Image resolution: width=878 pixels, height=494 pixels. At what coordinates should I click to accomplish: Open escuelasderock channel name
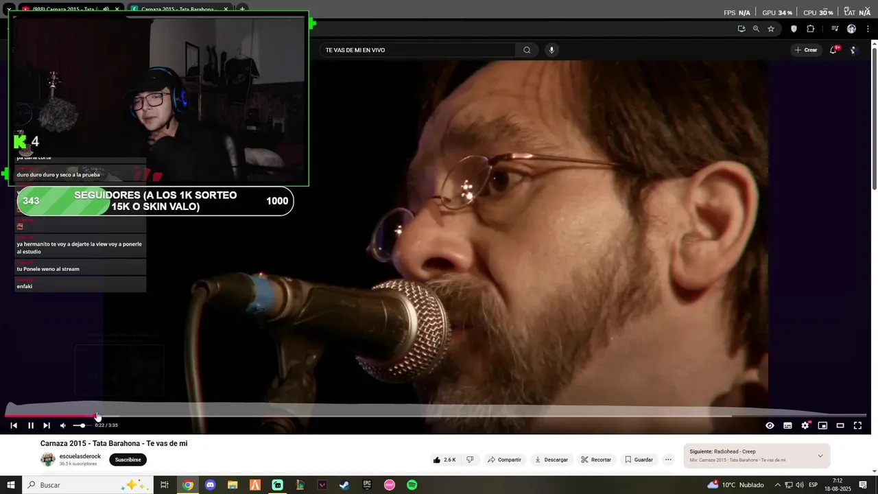tap(80, 456)
